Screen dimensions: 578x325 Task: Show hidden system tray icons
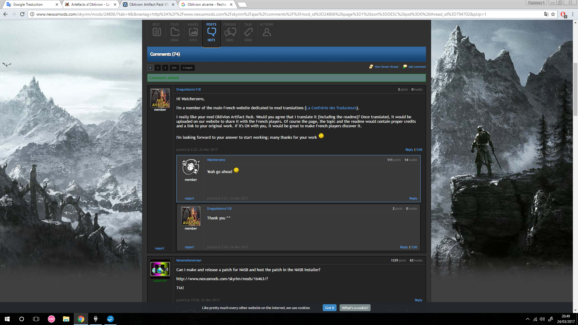527,319
